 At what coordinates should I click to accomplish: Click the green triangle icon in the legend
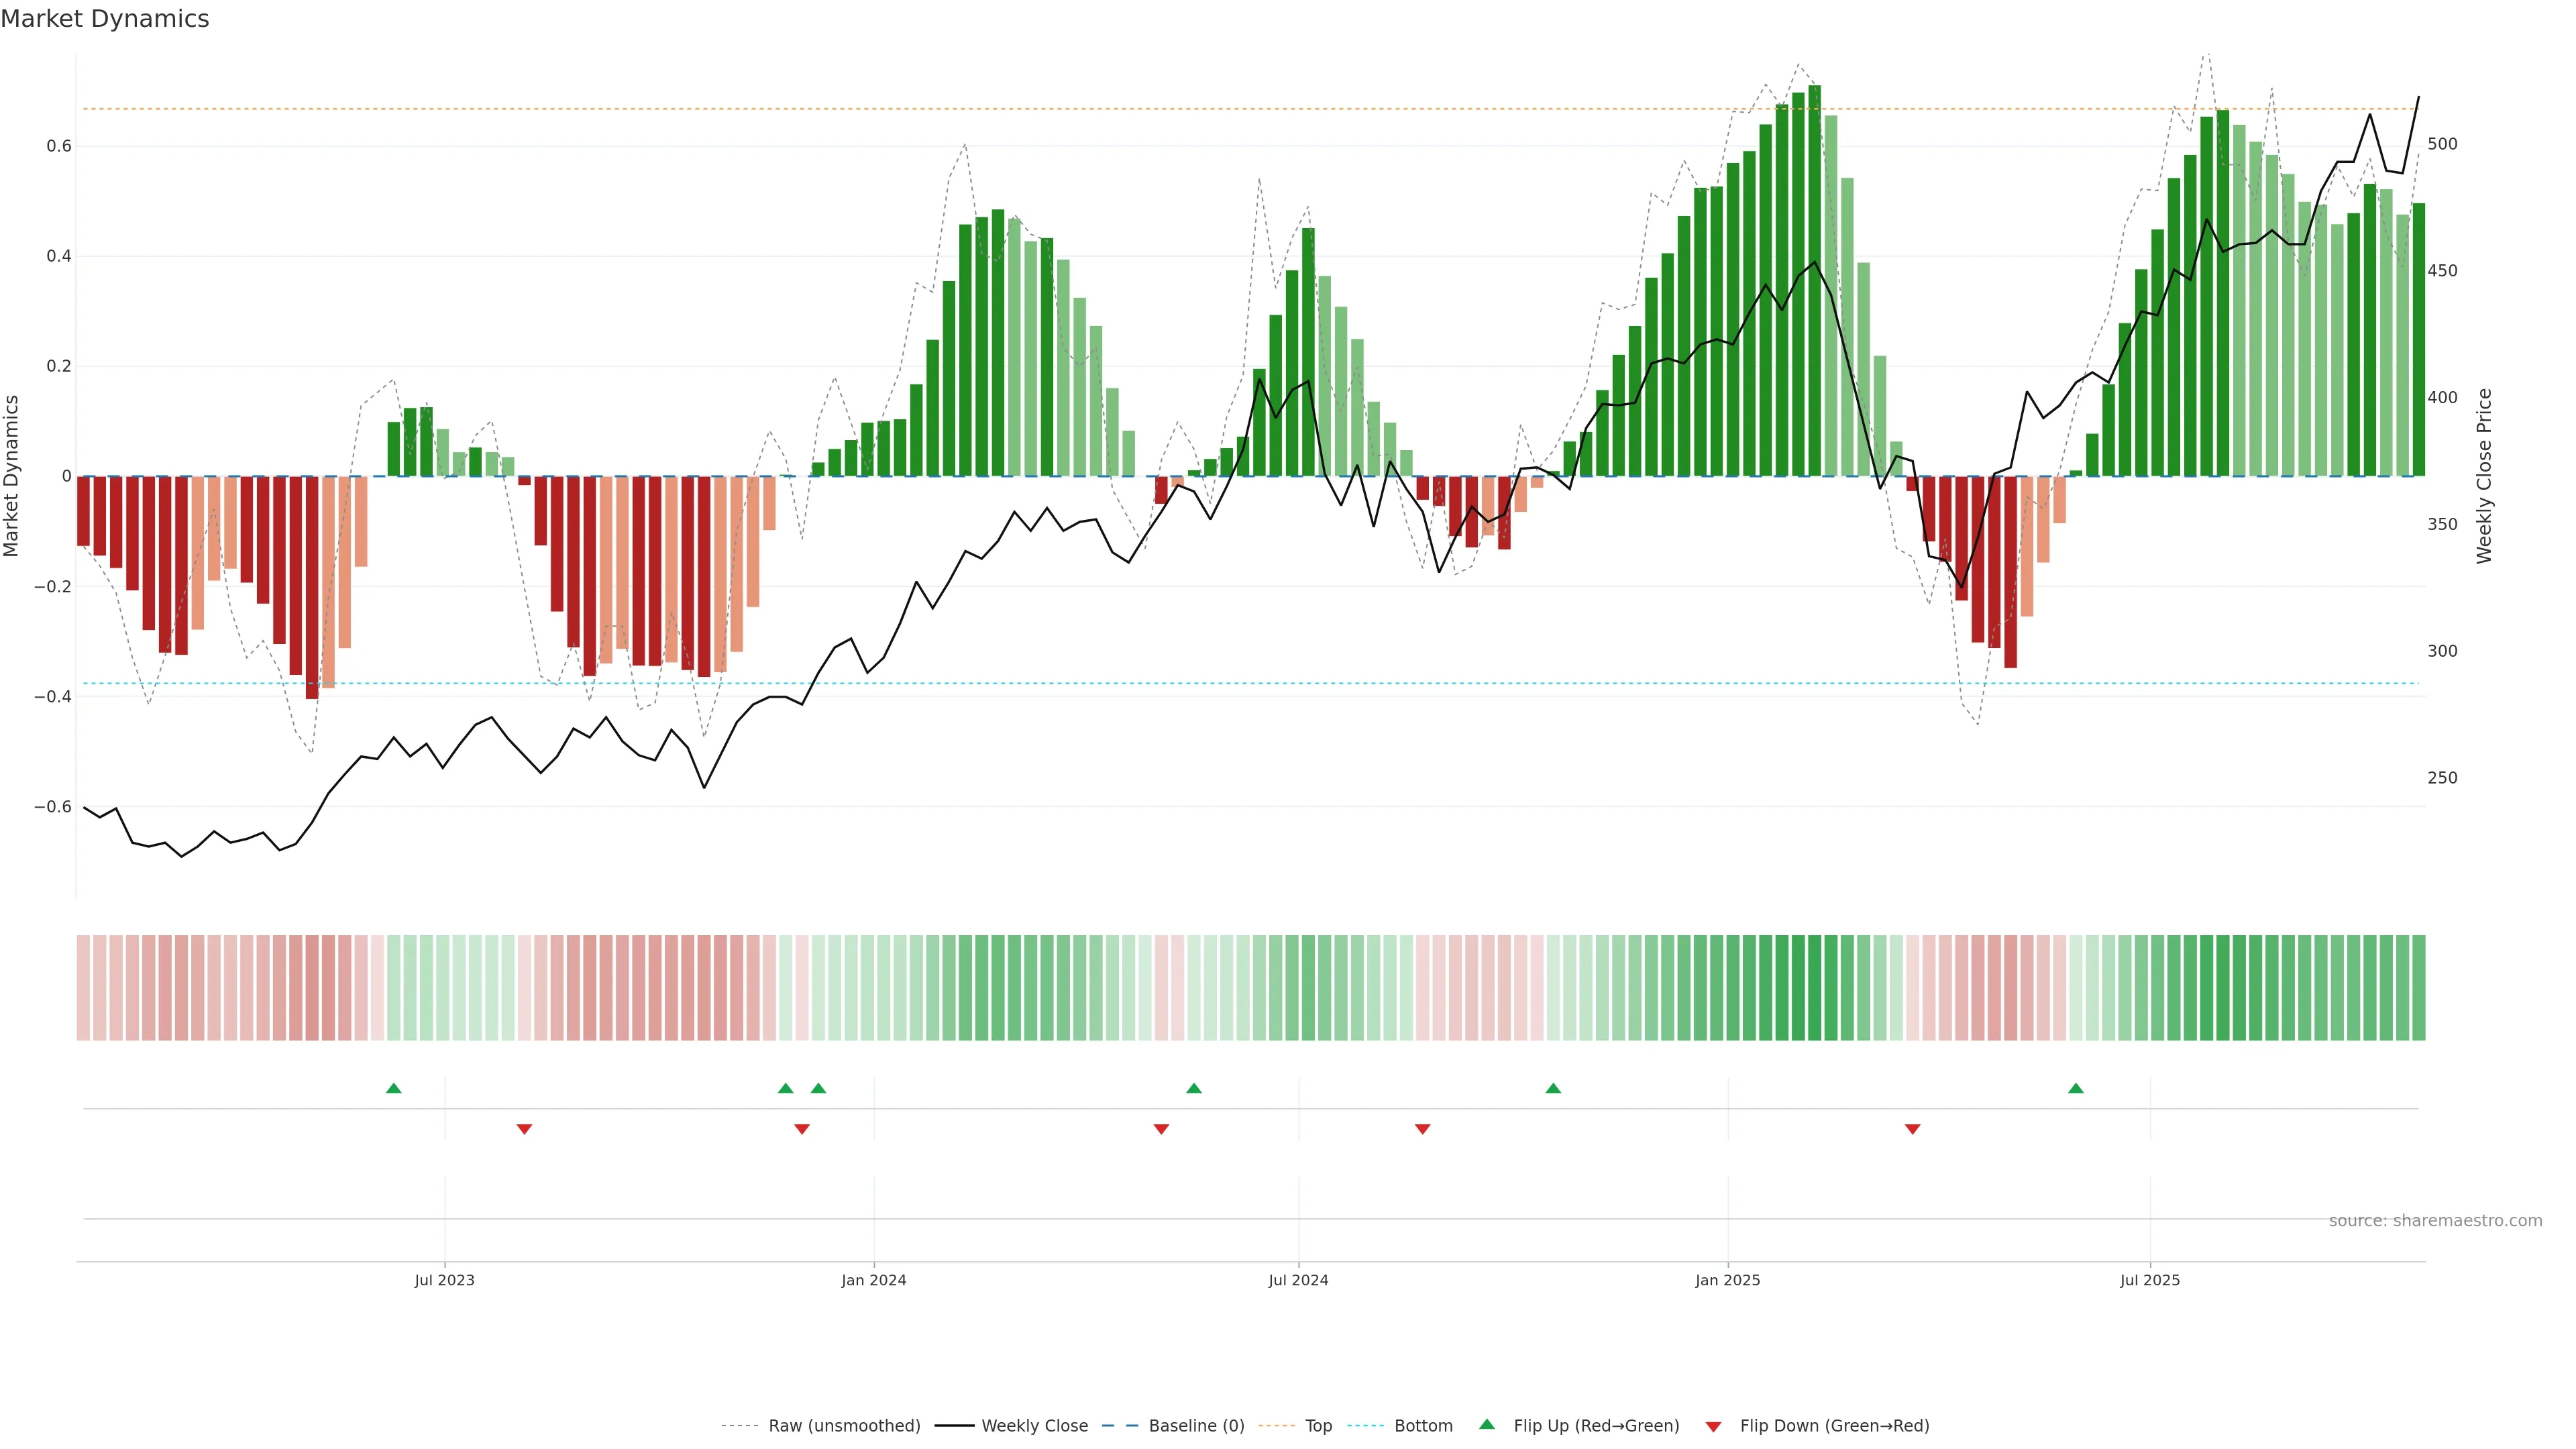[x=1487, y=1424]
